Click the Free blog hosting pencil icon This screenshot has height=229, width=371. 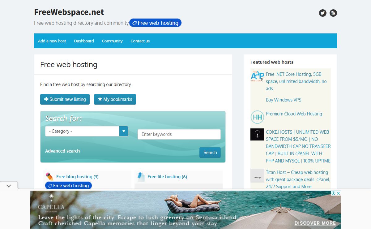tap(49, 177)
